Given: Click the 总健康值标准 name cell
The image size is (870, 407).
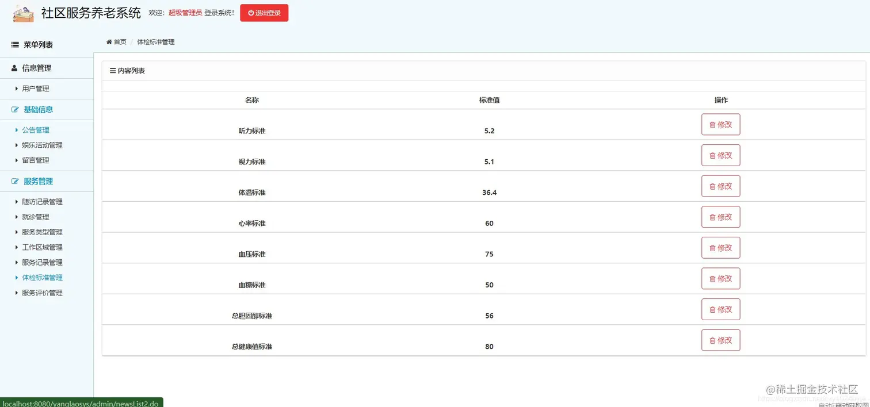Looking at the screenshot, I should [x=252, y=347].
